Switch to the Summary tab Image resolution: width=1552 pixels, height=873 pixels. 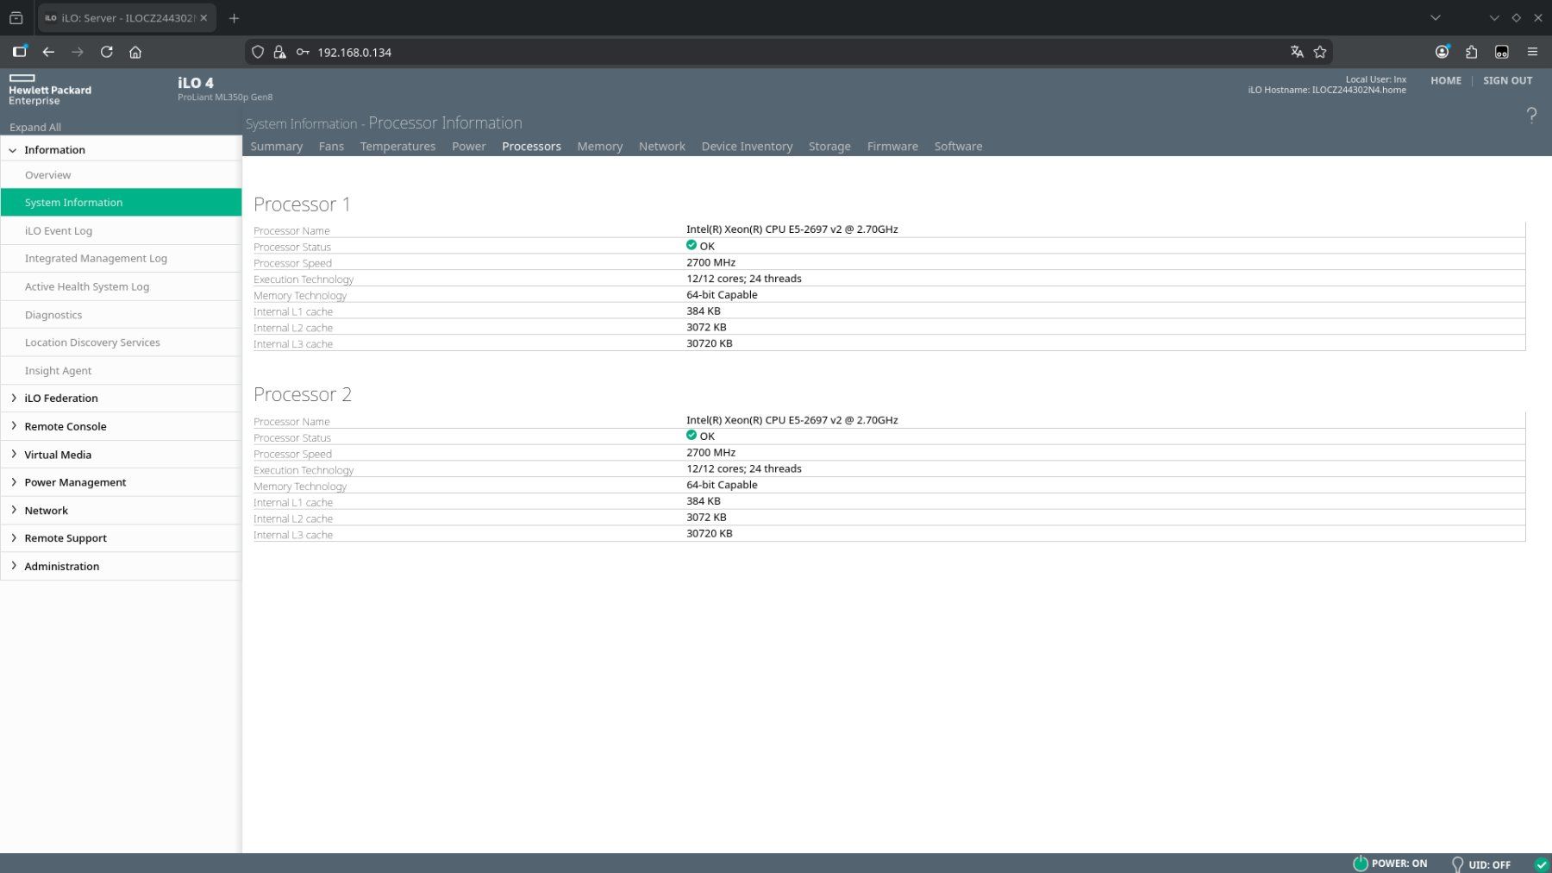(x=277, y=147)
